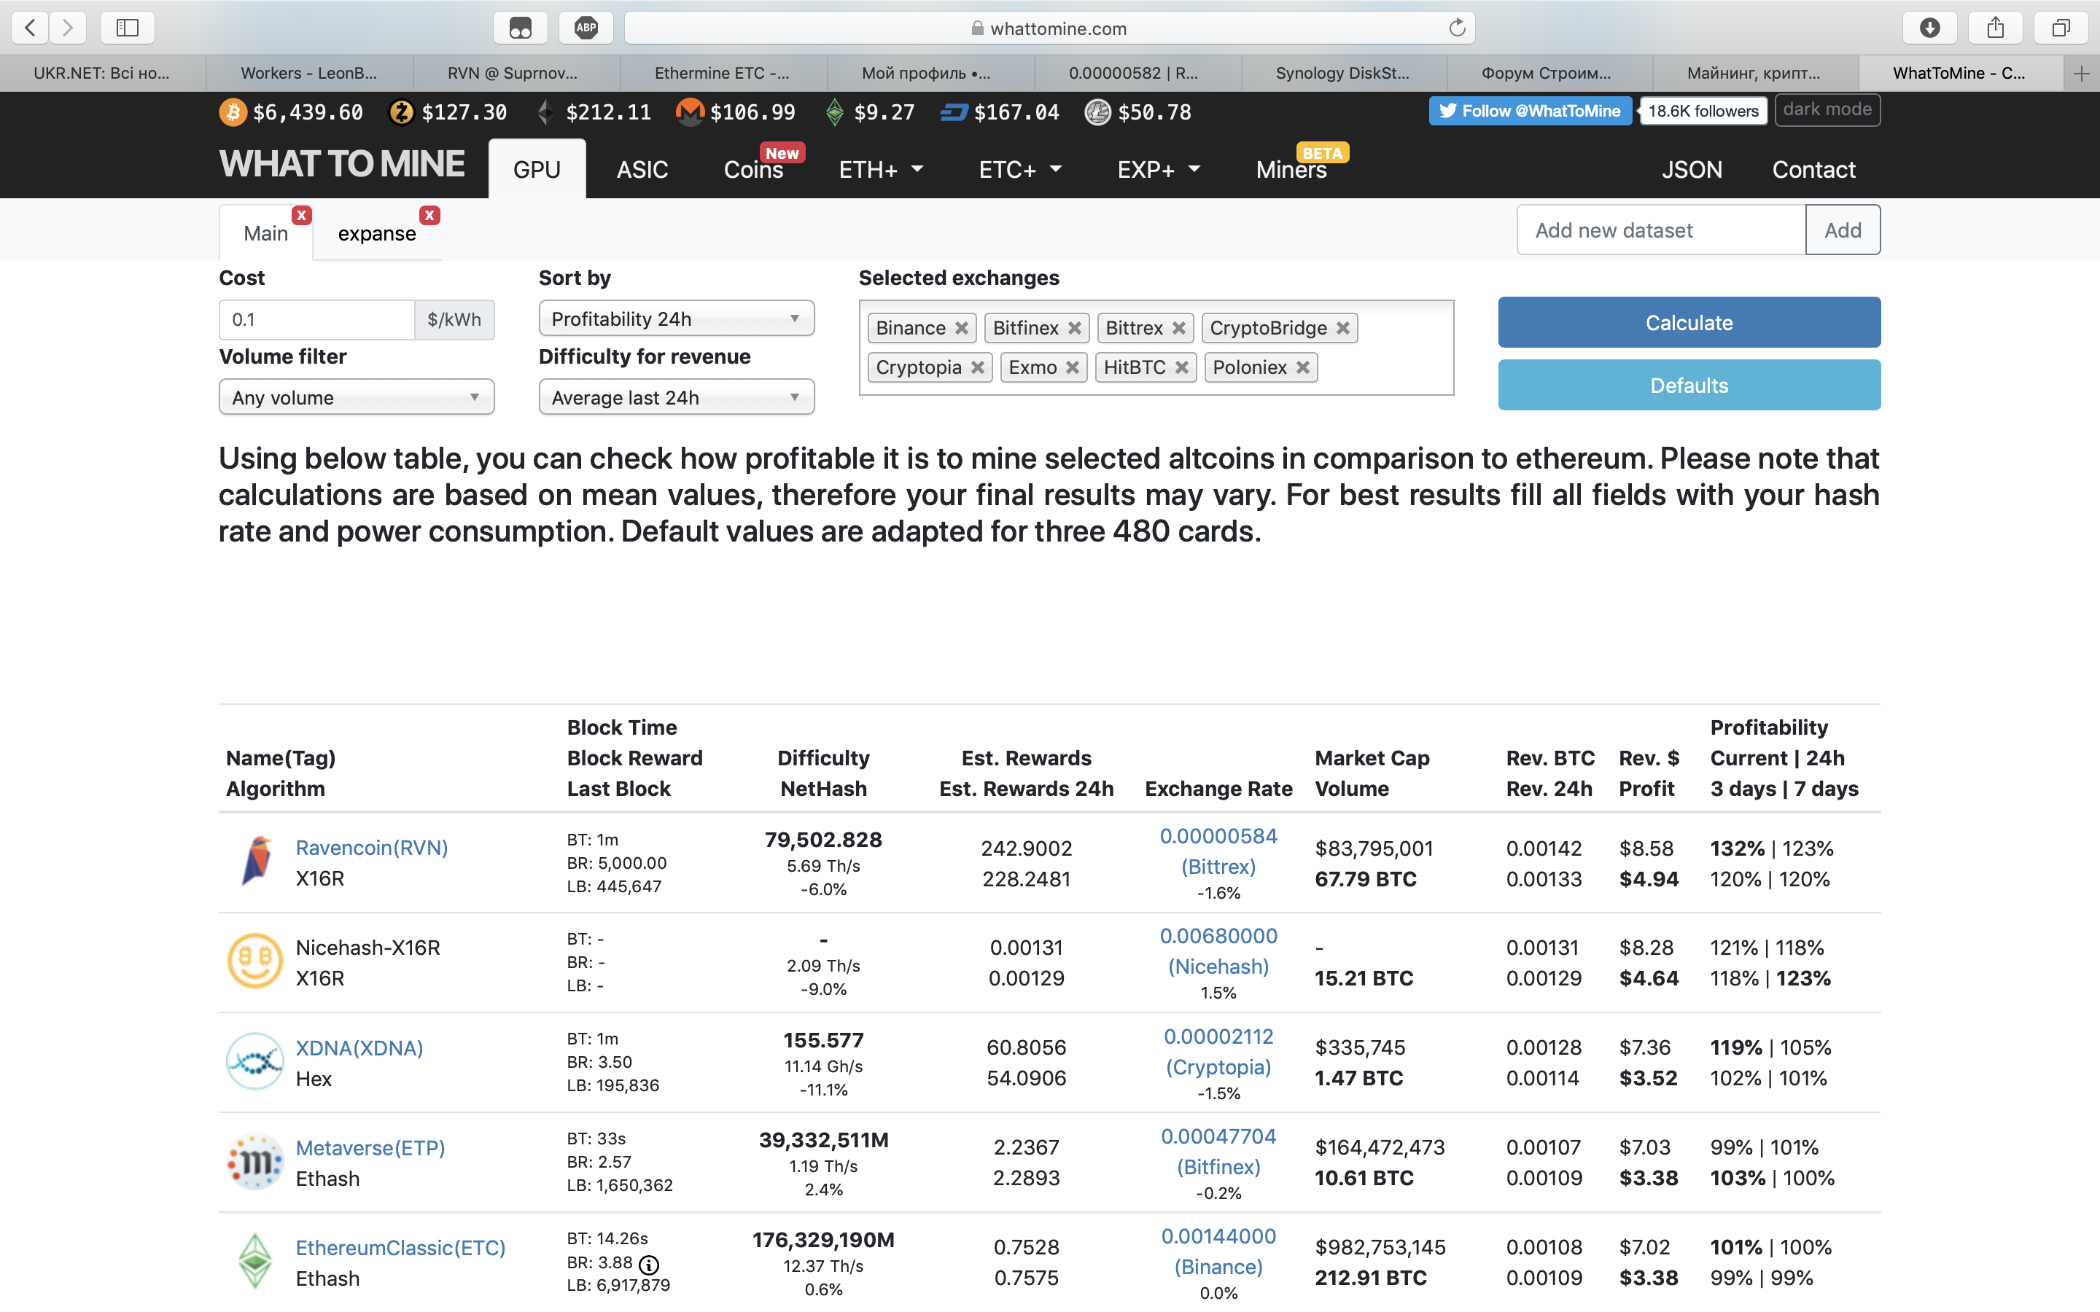Toggle dark mode
Viewport: 2100px width, 1312px height.
pyautogui.click(x=1827, y=110)
